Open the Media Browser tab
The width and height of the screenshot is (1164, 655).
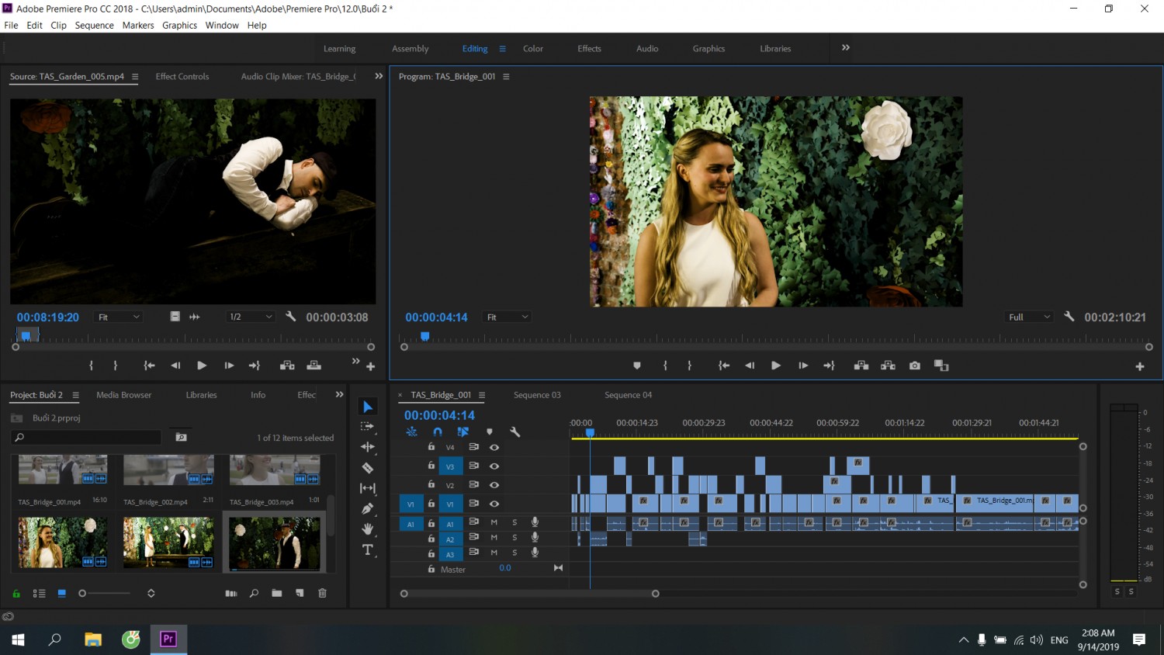124,395
